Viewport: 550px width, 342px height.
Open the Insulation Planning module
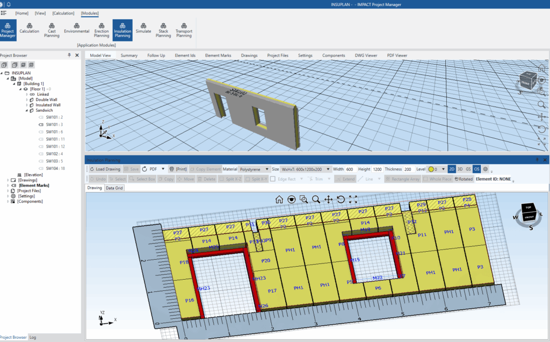[122, 30]
